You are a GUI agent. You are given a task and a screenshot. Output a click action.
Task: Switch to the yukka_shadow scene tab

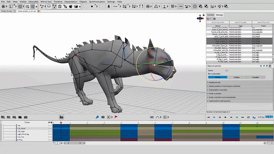pos(27,11)
